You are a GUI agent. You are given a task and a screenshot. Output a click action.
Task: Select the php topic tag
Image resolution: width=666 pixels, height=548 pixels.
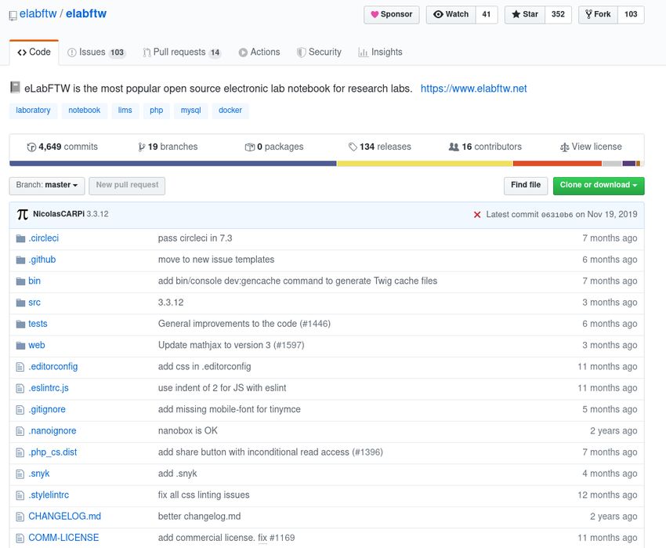[x=156, y=111]
